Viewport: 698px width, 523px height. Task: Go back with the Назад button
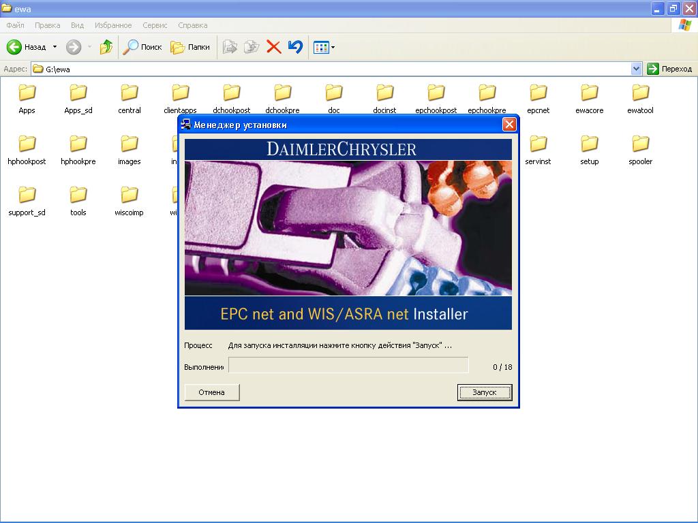(x=27, y=47)
